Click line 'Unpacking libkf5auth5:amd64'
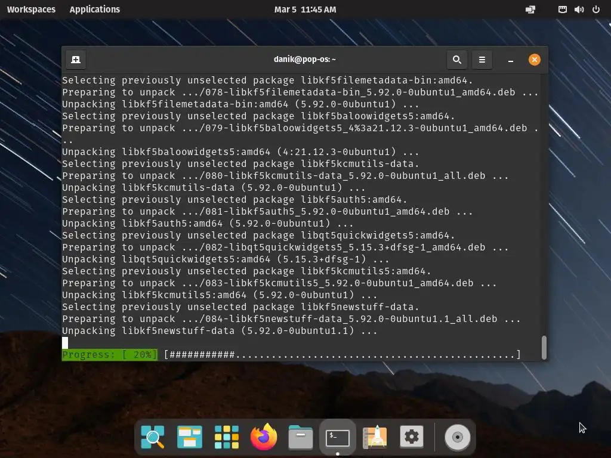Screen dimensions: 611x458 click(208, 223)
